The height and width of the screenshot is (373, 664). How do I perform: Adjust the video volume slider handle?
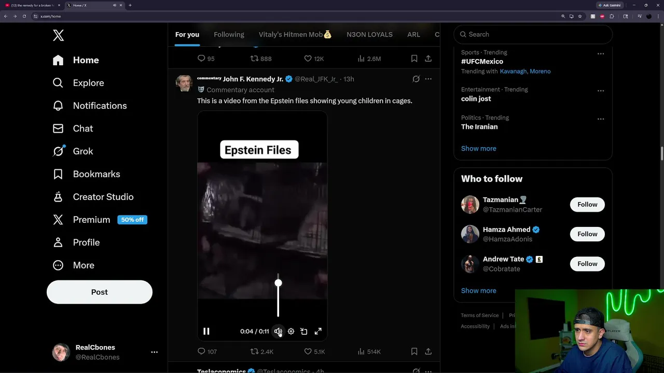[279, 283]
